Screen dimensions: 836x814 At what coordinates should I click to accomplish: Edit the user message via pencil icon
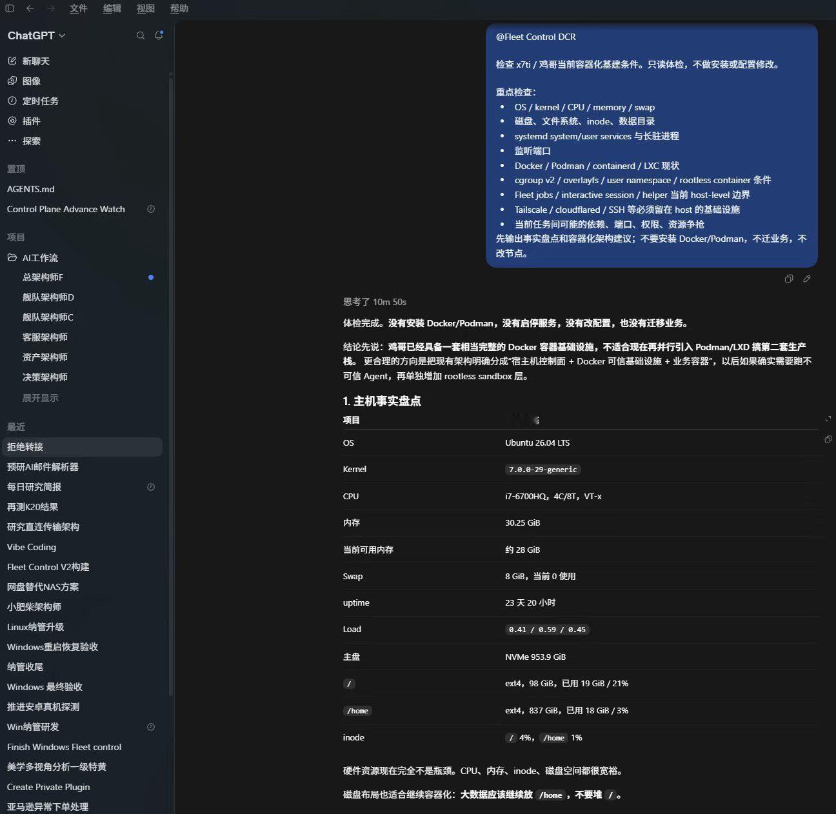pos(807,279)
